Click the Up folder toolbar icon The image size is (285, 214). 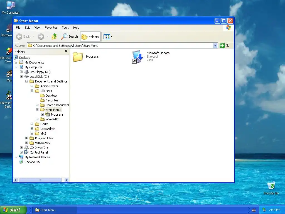54,37
